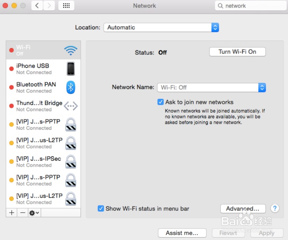
Task: Open the Location dropdown set to Automatic
Action: pos(161,27)
